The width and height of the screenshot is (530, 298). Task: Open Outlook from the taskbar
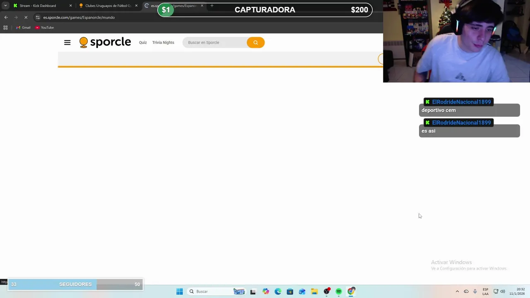(x=302, y=291)
